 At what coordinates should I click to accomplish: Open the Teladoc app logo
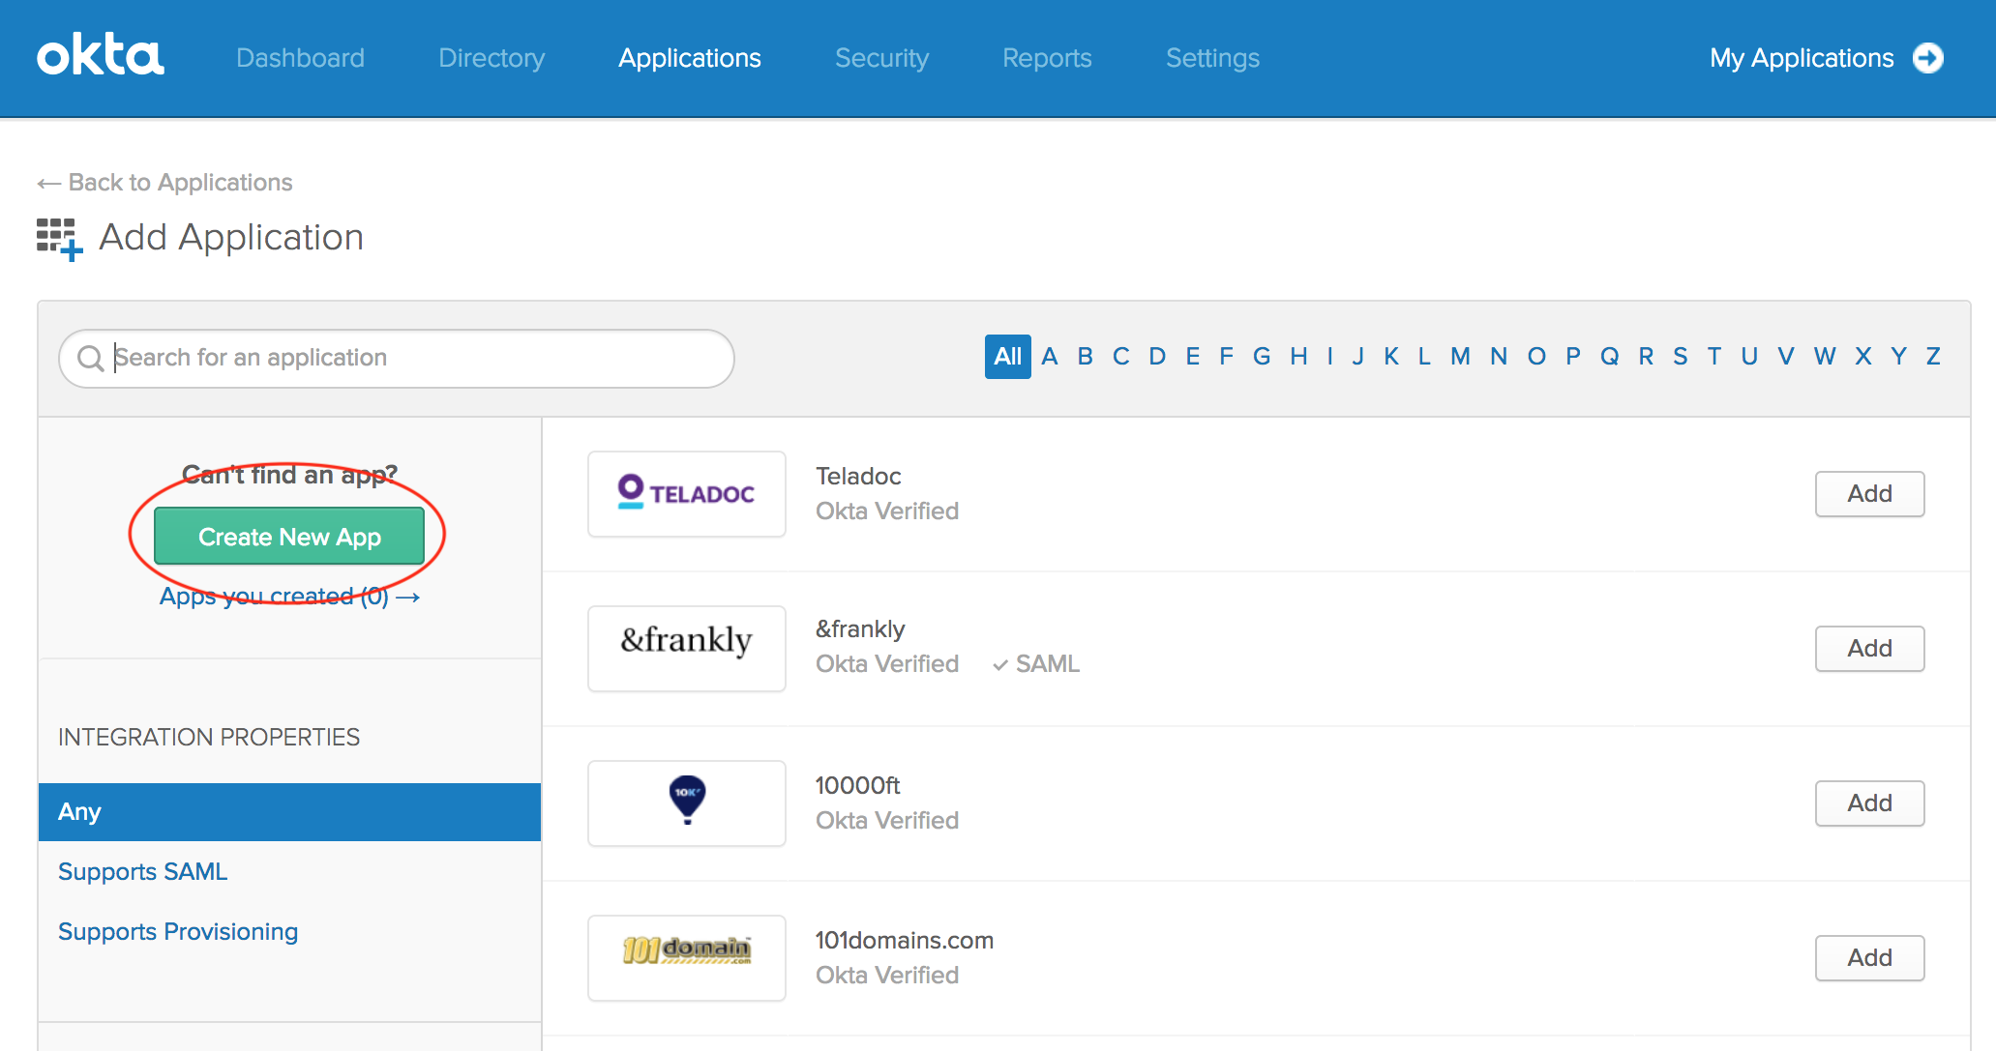pos(687,494)
